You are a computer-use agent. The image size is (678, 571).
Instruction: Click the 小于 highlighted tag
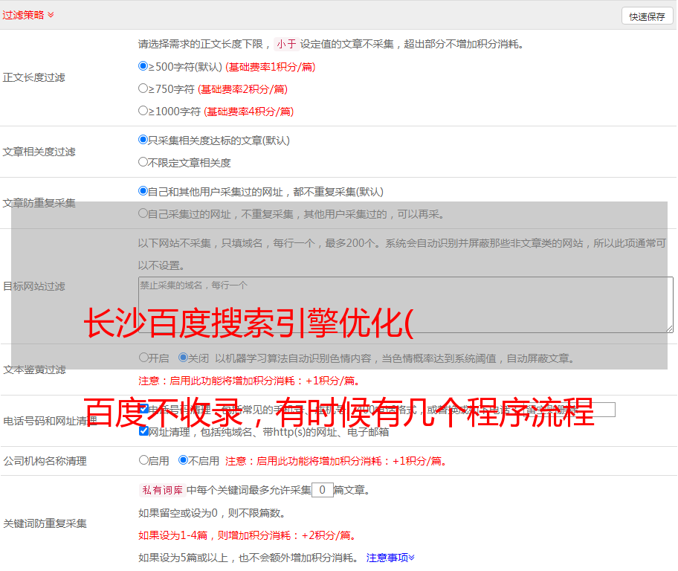tap(286, 44)
